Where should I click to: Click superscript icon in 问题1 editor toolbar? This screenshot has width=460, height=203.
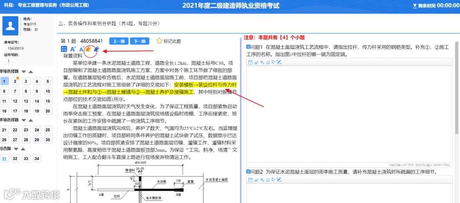point(256,62)
